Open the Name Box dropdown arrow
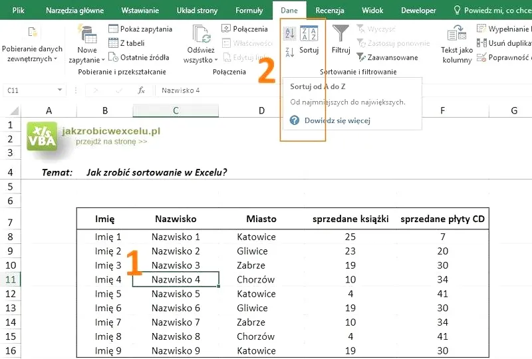This screenshot has height=359, width=532. click(60, 90)
